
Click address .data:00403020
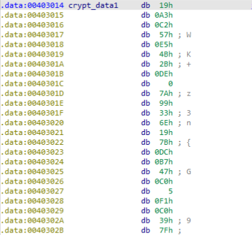(32, 123)
